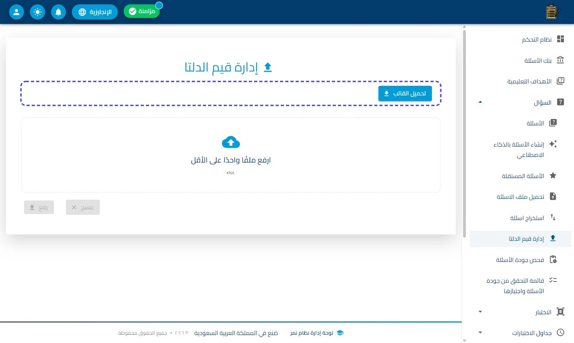Image resolution: width=574 pixels, height=343 pixels.
Task: Open الأسئلة questions list icon
Action: pos(553,123)
